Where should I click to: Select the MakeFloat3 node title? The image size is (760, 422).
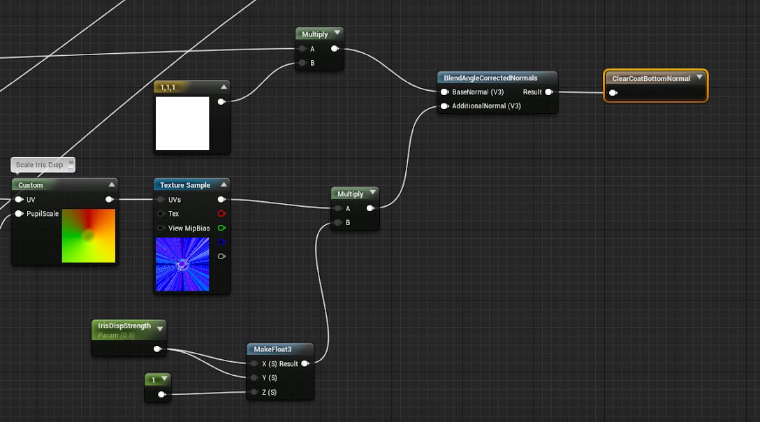click(x=272, y=349)
